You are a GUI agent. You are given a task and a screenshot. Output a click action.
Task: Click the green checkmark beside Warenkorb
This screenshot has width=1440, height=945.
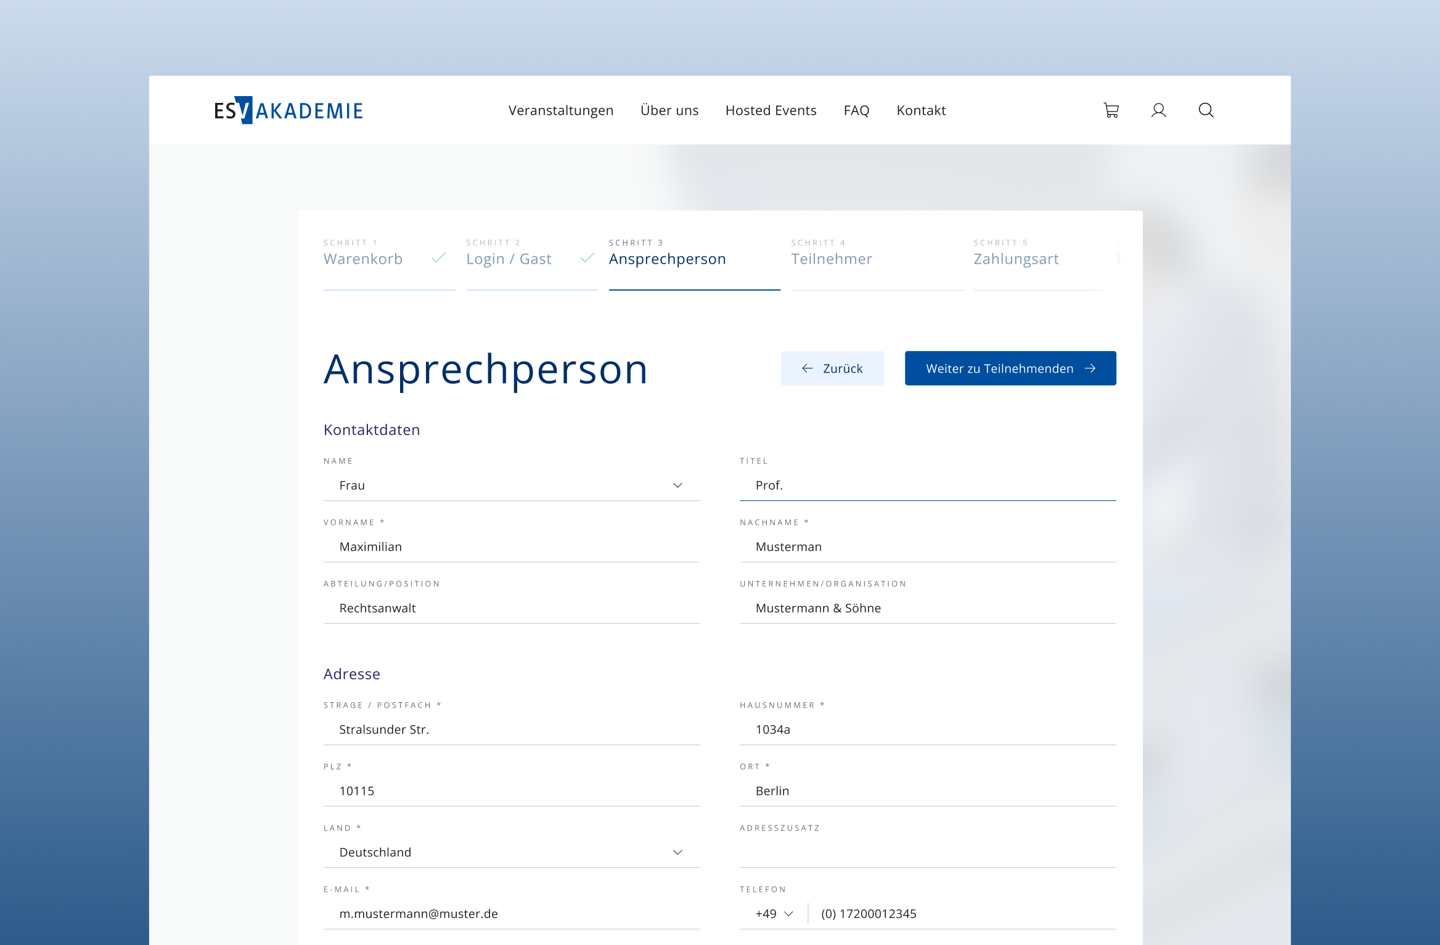[439, 259]
